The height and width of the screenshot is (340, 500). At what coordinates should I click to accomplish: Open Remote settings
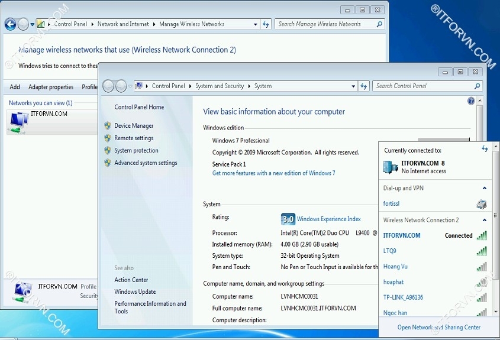[134, 138]
